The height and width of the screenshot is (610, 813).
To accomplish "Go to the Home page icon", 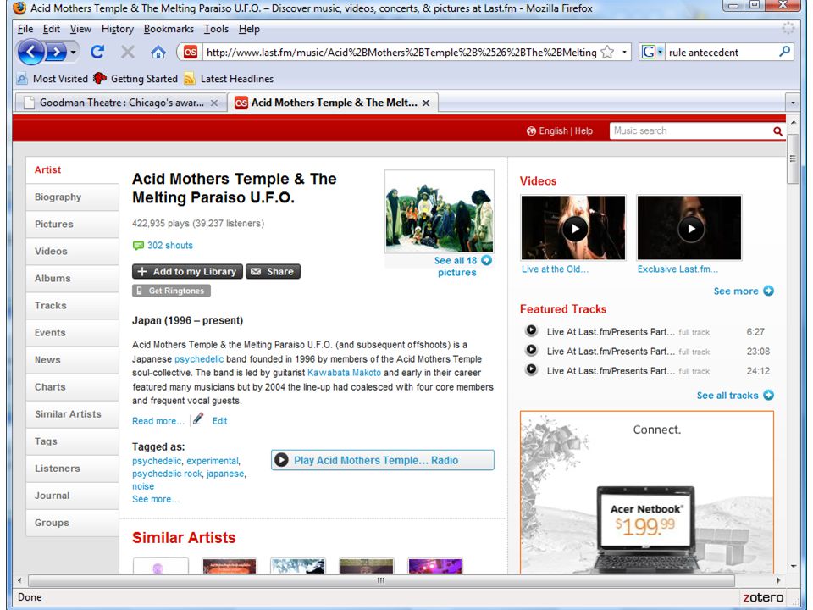I will pos(158,52).
